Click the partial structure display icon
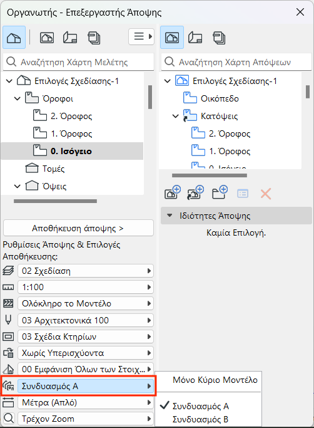This screenshot has height=428, width=314. click(x=8, y=303)
